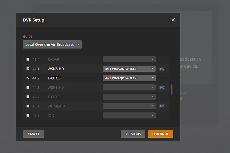This screenshot has height=153, width=230.
Task: Enable the 44.4 T-XITOS channel checkbox
Action: [28, 97]
